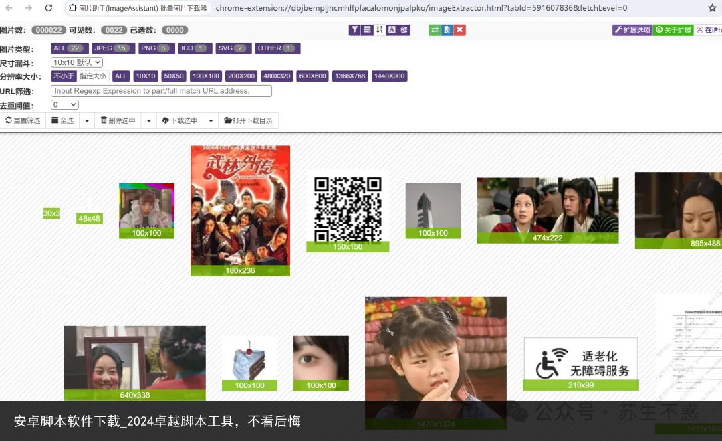Click the blue document icon in toolbar
This screenshot has height=441, width=722.
pyautogui.click(x=447, y=30)
